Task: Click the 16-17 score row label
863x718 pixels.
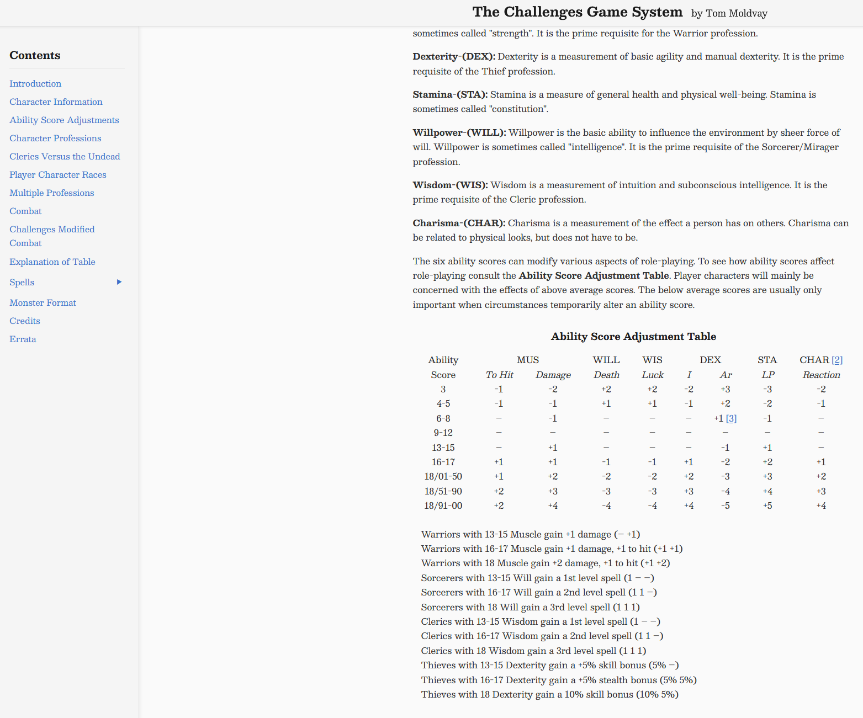Action: [x=443, y=462]
